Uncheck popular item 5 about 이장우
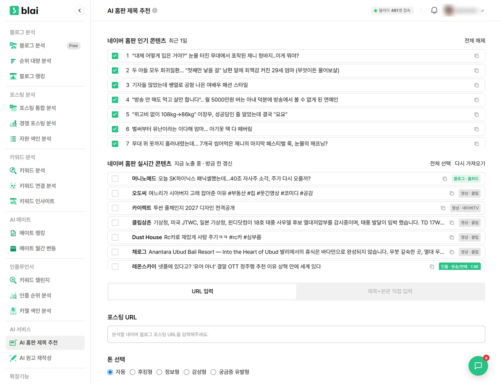Viewport: 502px width, 384px height. [115, 115]
